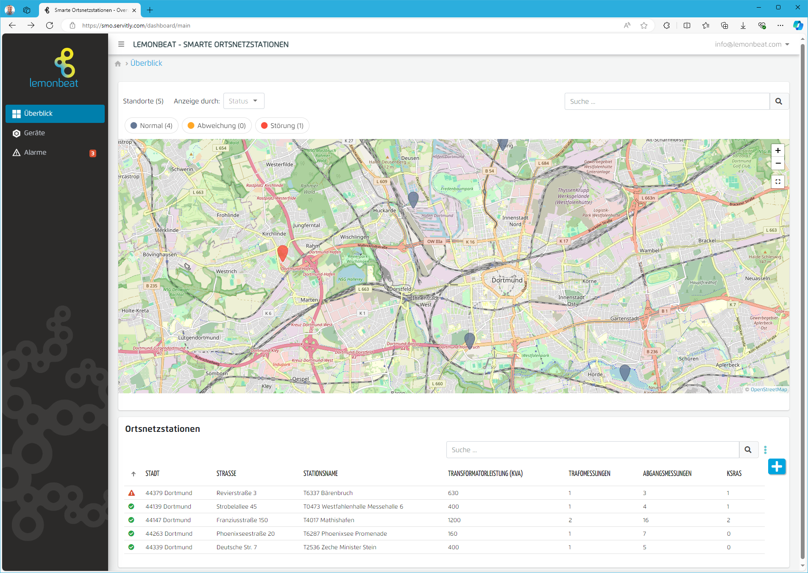Open the table options three-dot menu
The height and width of the screenshot is (573, 808).
765,450
